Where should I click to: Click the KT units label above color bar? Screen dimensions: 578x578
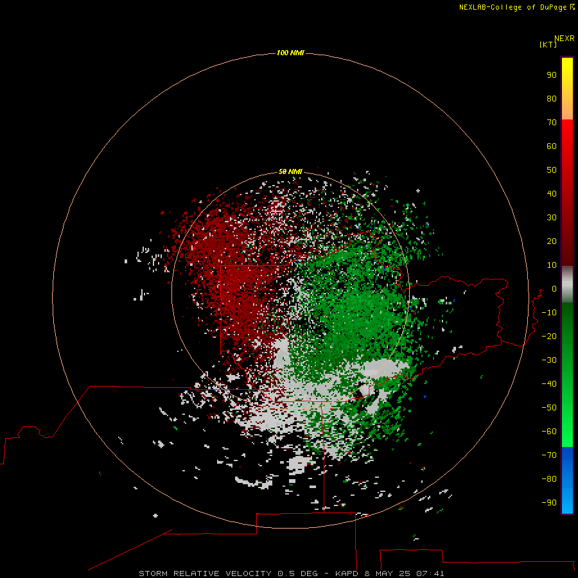[x=548, y=44]
